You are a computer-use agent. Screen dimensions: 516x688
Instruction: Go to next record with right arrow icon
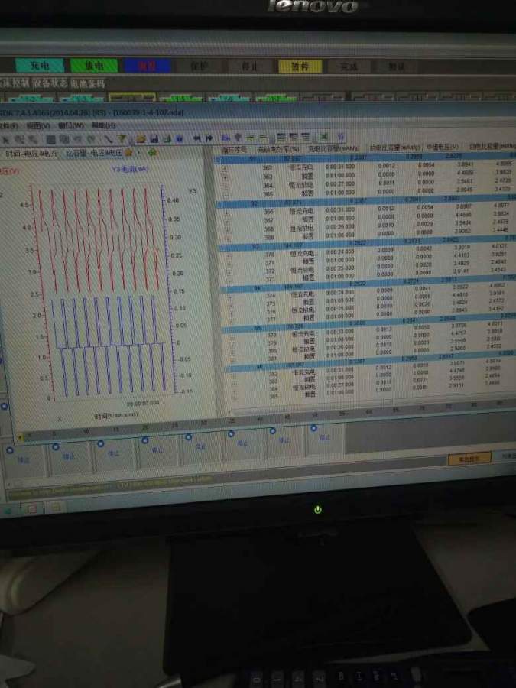[209, 138]
